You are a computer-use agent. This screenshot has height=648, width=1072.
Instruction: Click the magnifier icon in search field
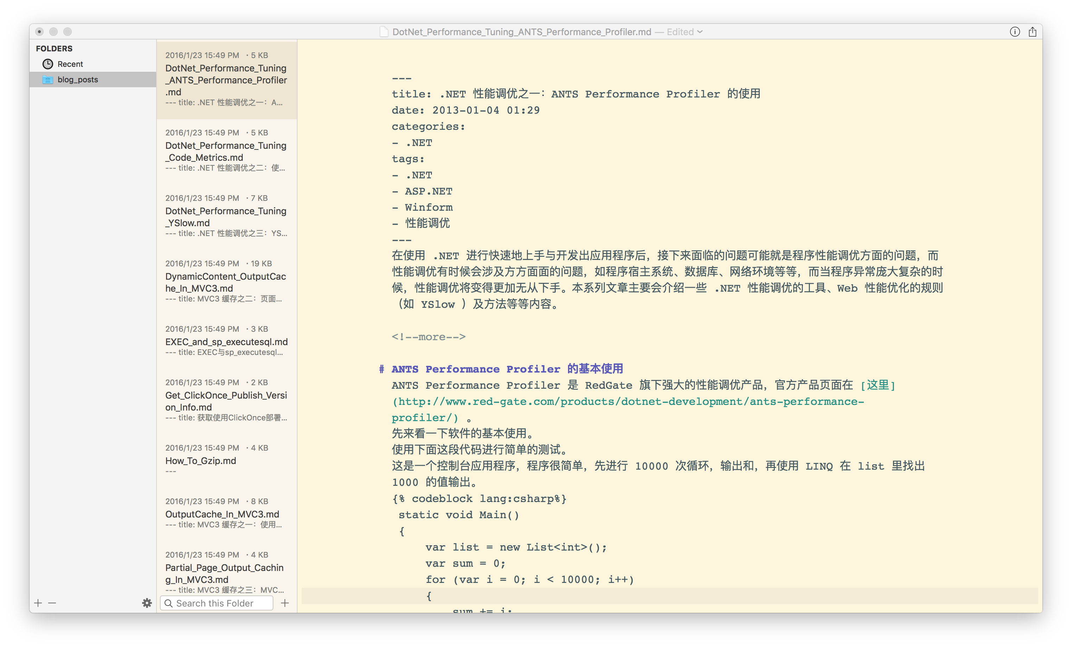click(168, 603)
